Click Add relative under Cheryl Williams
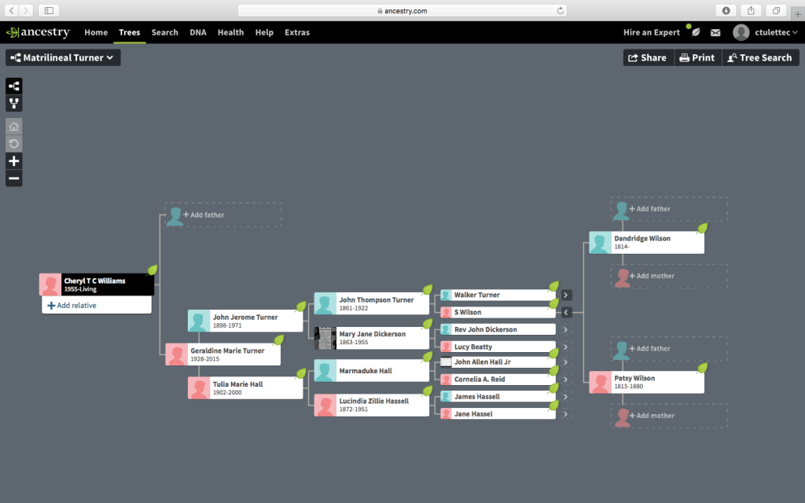The width and height of the screenshot is (805, 503). [x=72, y=306]
